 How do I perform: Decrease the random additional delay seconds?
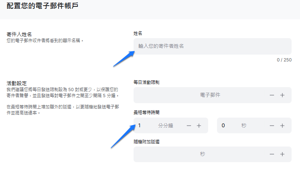pyautogui.click(x=272, y=155)
